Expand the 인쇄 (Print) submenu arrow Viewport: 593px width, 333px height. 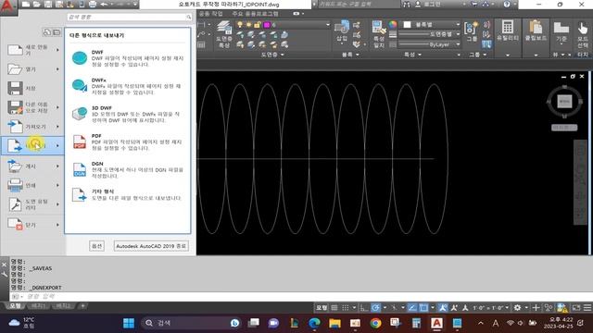[57, 185]
